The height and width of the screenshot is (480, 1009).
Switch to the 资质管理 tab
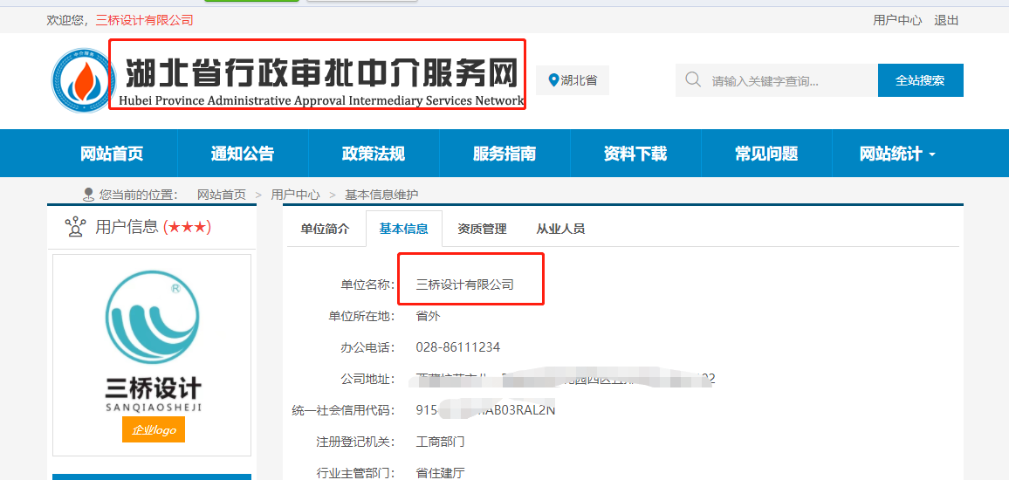(x=482, y=229)
